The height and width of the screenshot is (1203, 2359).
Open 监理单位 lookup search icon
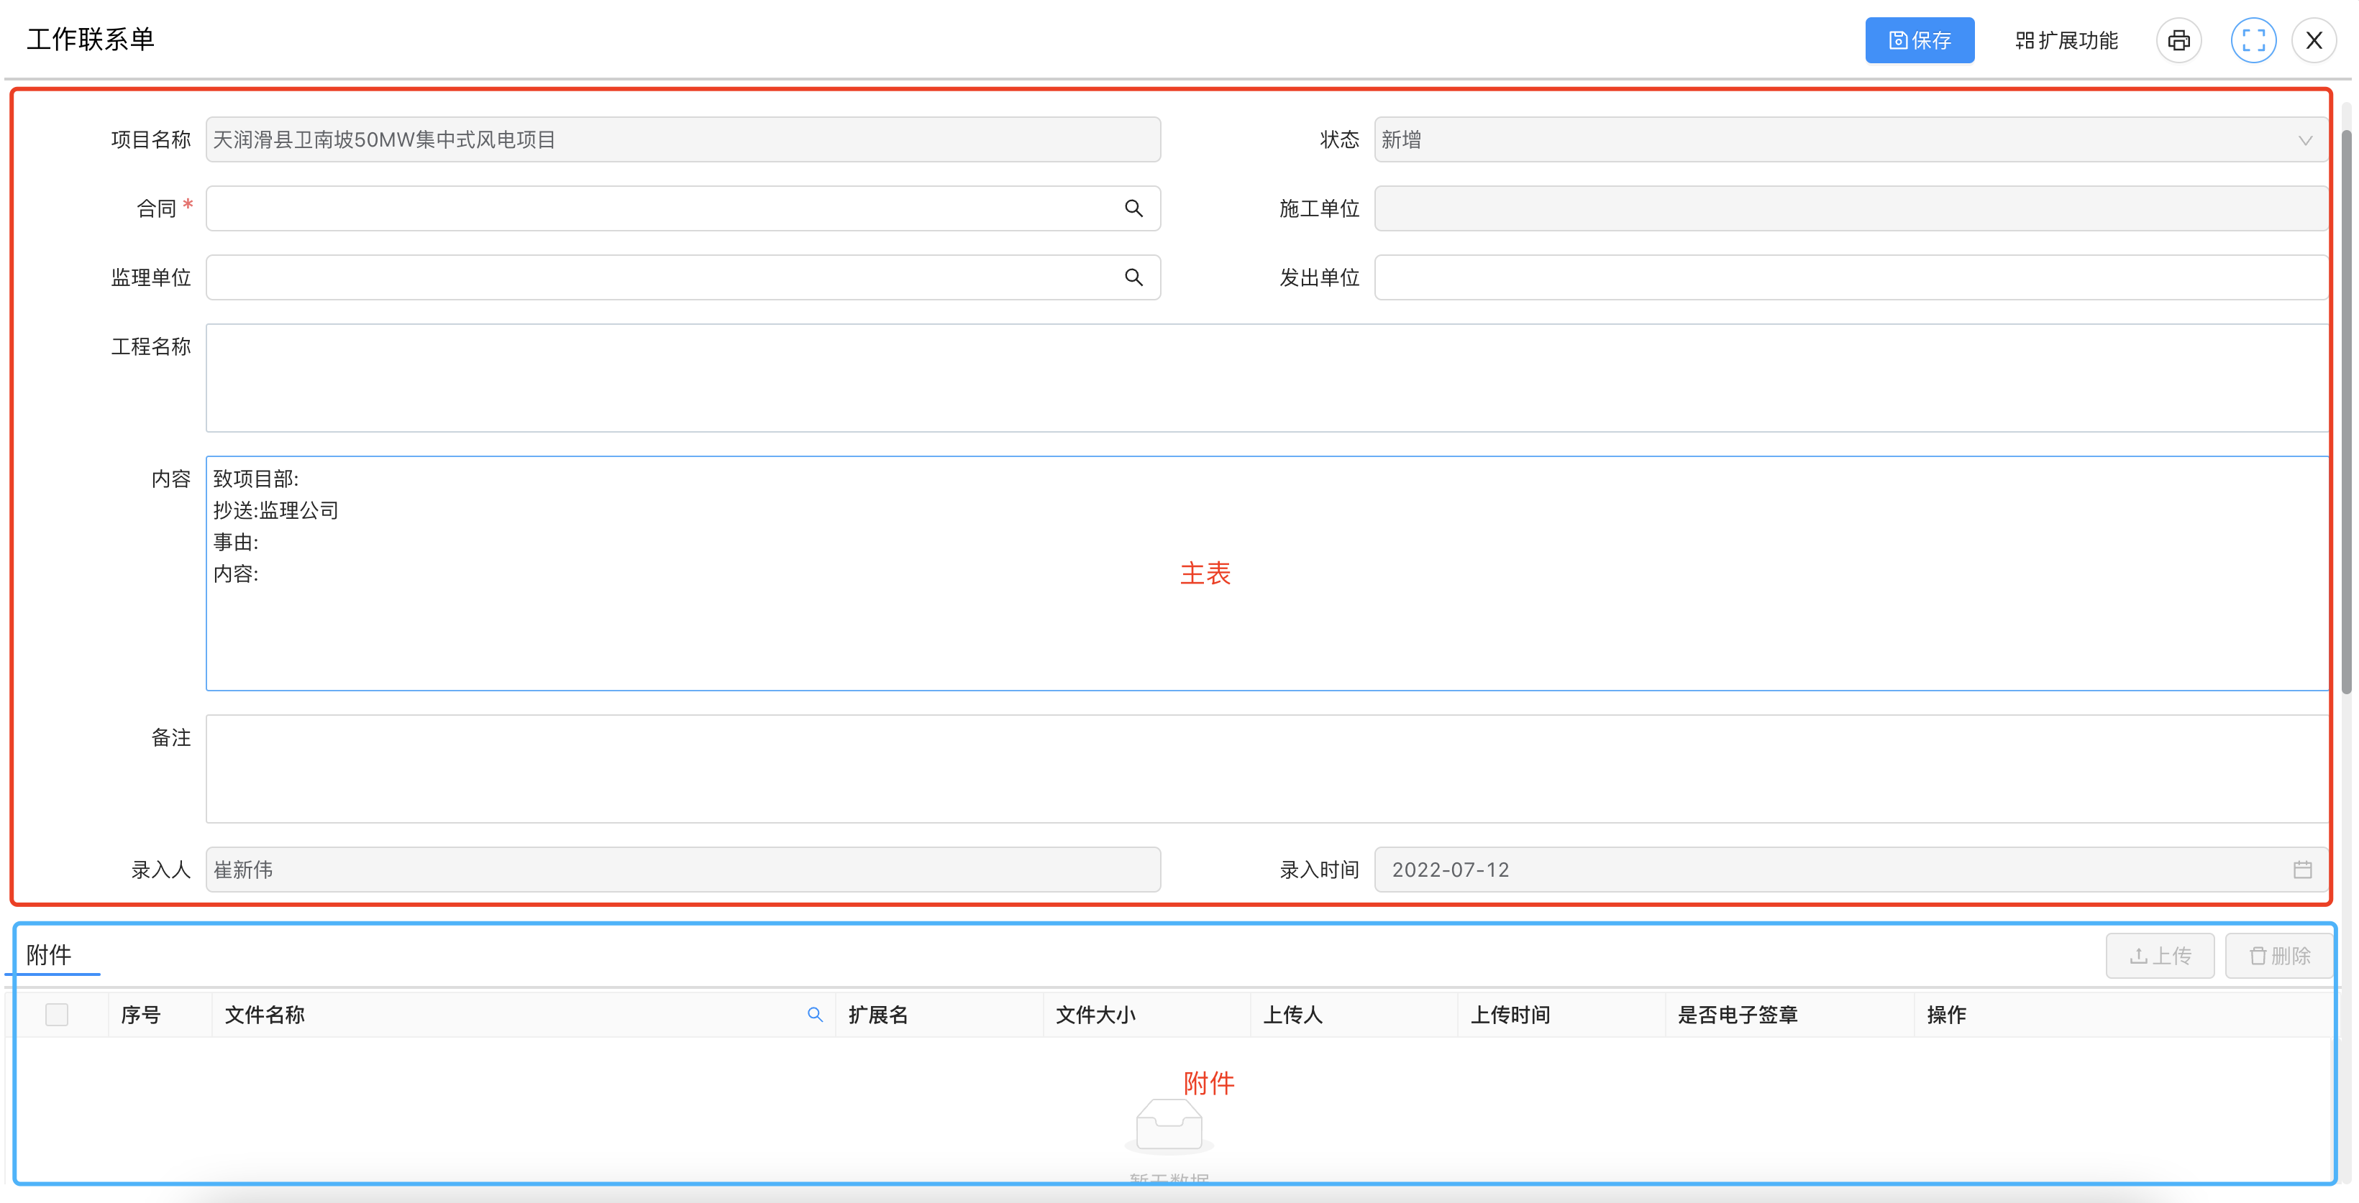click(1133, 277)
